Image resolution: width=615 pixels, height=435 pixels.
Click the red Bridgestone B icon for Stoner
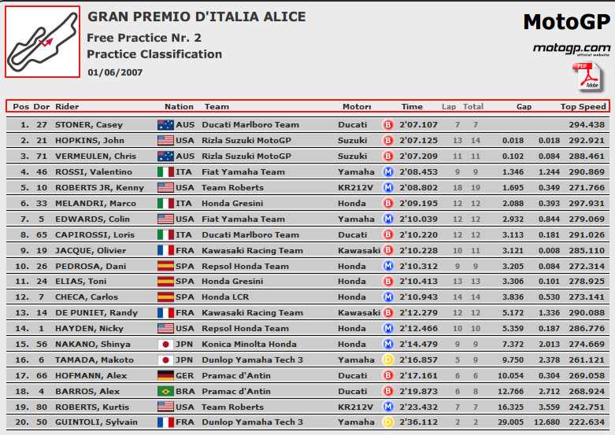[388, 124]
